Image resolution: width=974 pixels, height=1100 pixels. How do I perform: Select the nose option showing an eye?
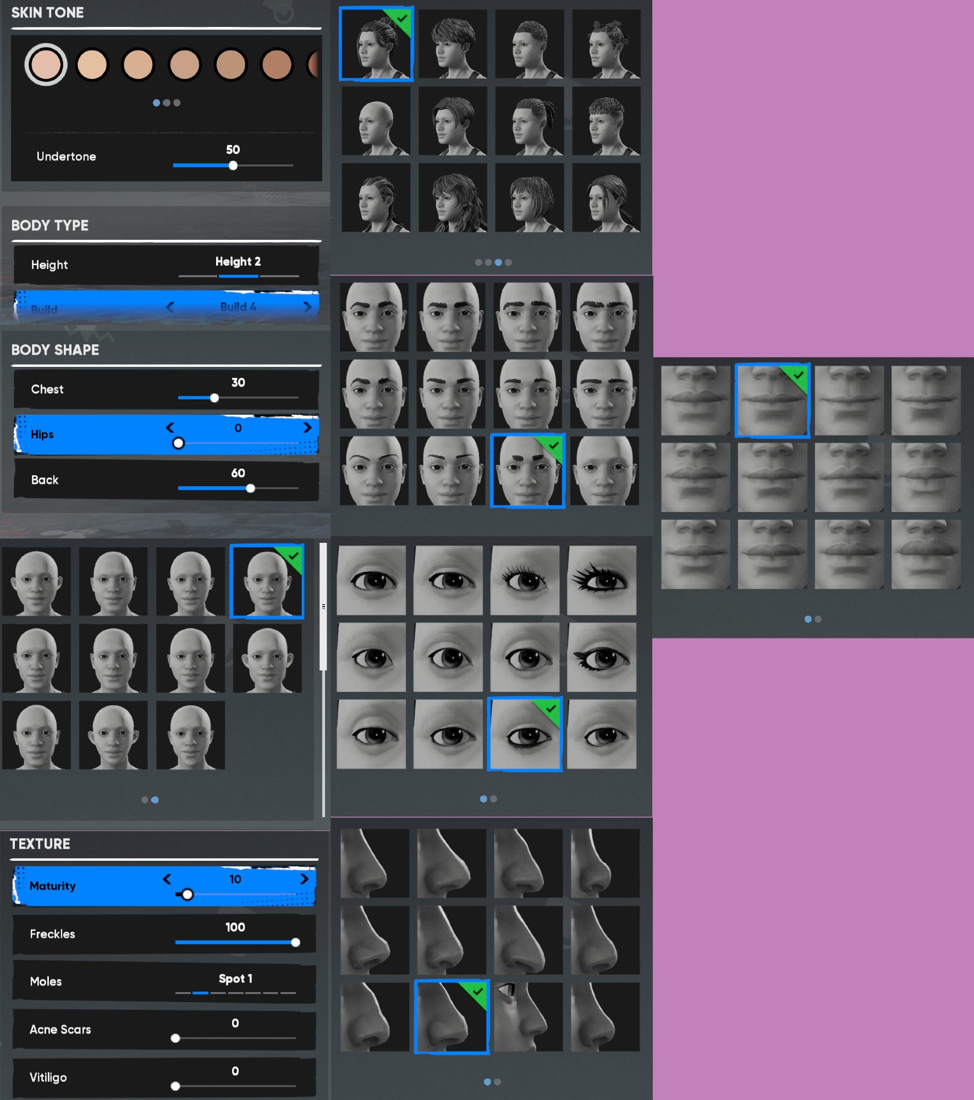click(x=528, y=1017)
